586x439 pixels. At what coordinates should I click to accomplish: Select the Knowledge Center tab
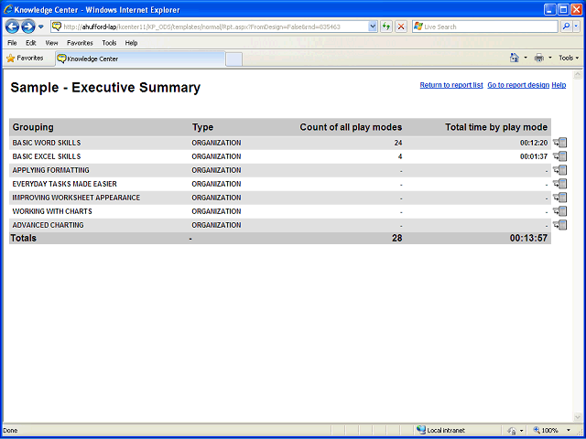tap(140, 59)
